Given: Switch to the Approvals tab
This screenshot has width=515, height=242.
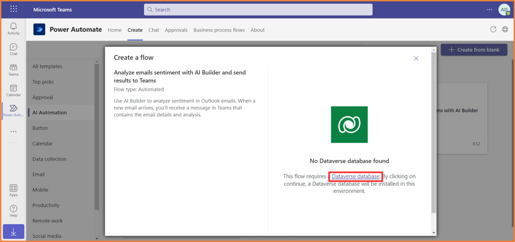Looking at the screenshot, I should 176,30.
